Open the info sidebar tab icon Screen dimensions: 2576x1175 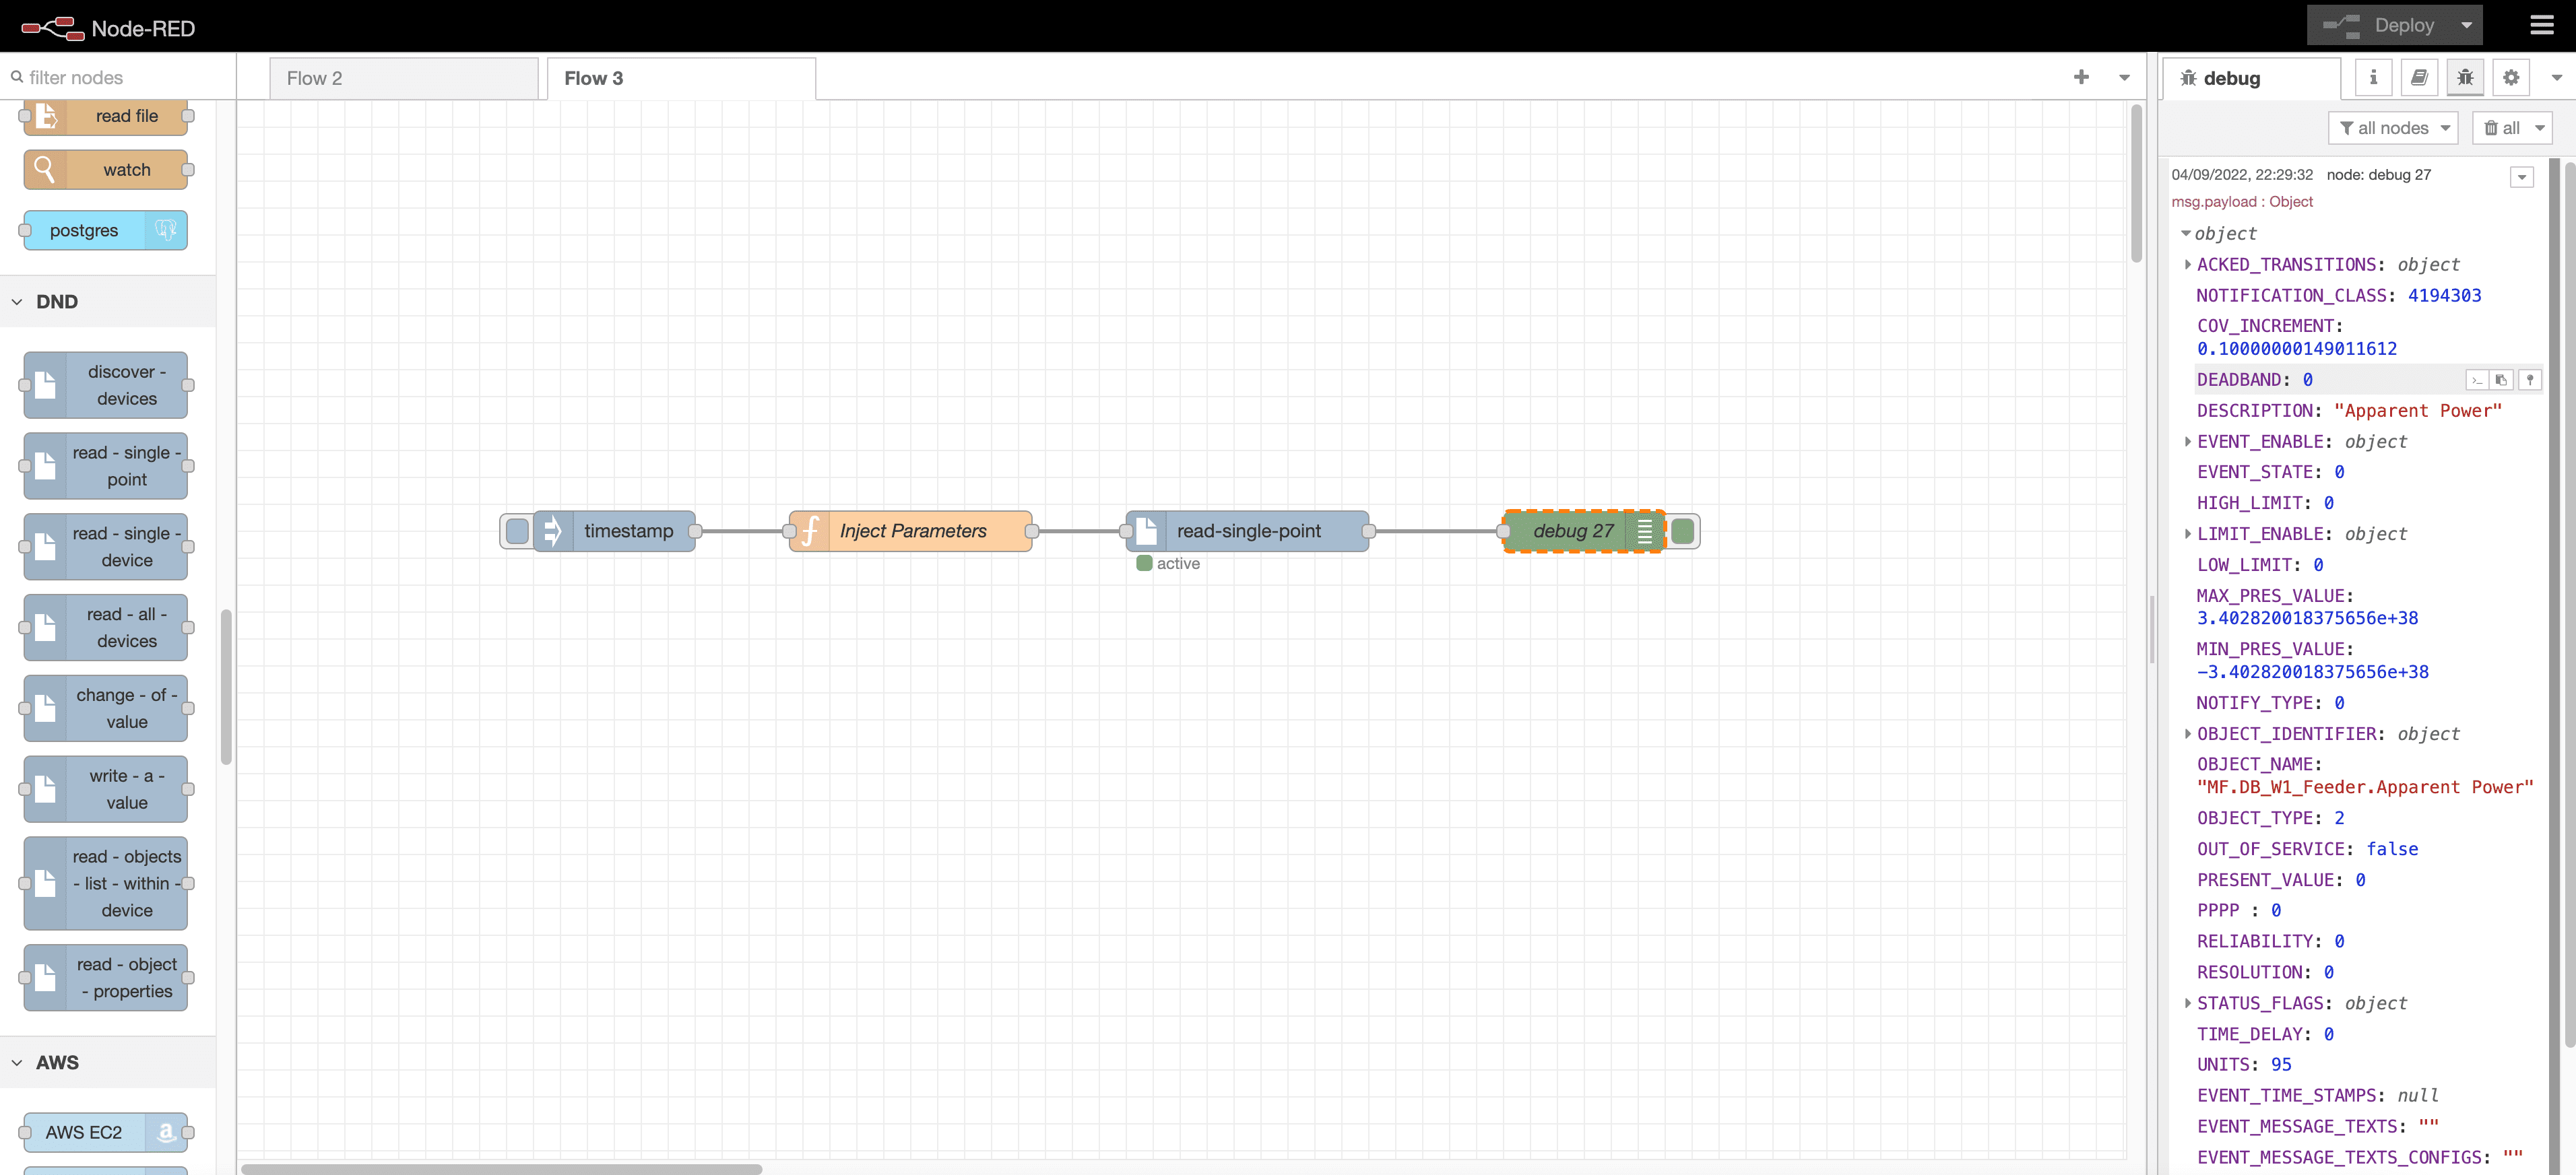point(2372,78)
